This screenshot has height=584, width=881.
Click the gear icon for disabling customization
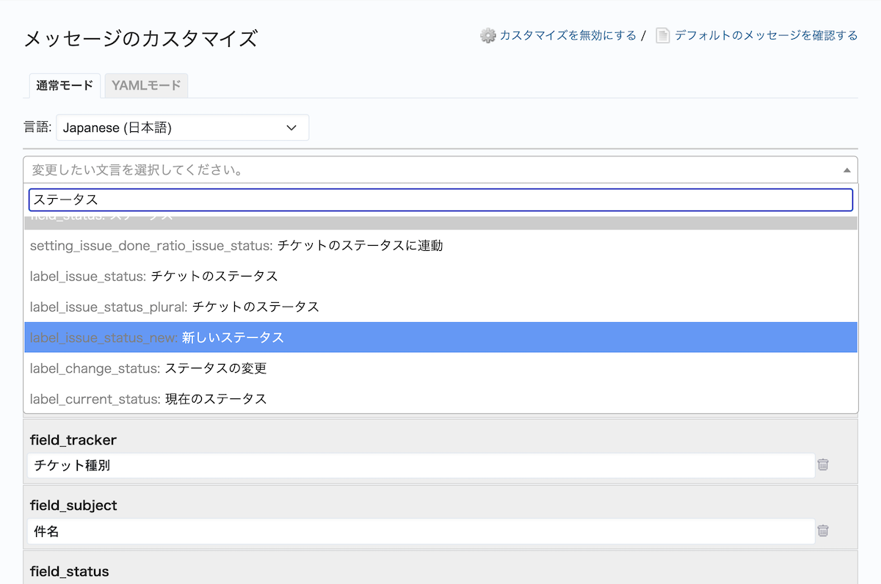487,35
